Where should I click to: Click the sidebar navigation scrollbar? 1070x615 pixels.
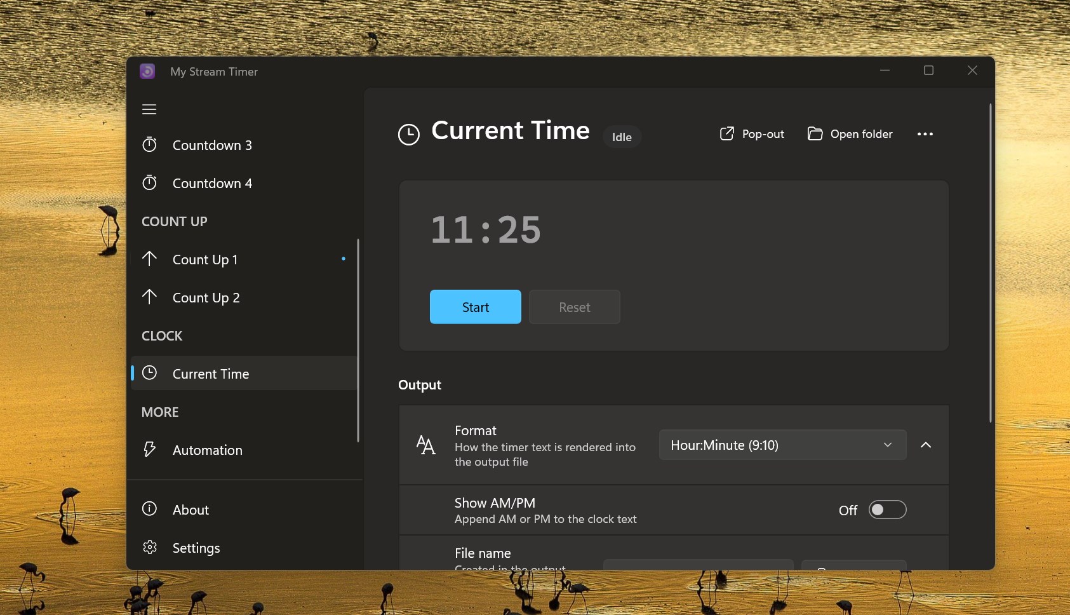[x=358, y=341]
